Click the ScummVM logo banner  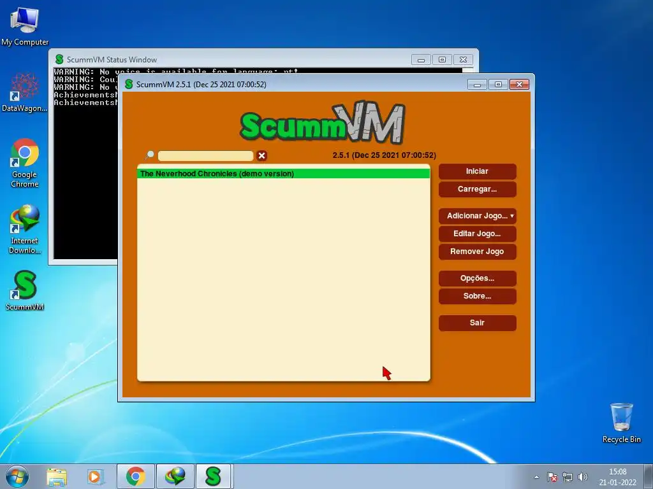click(x=322, y=122)
